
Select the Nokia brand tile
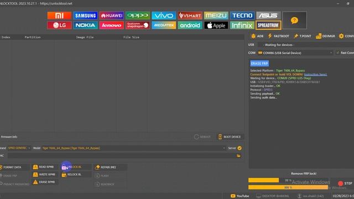pyautogui.click(x=85, y=25)
